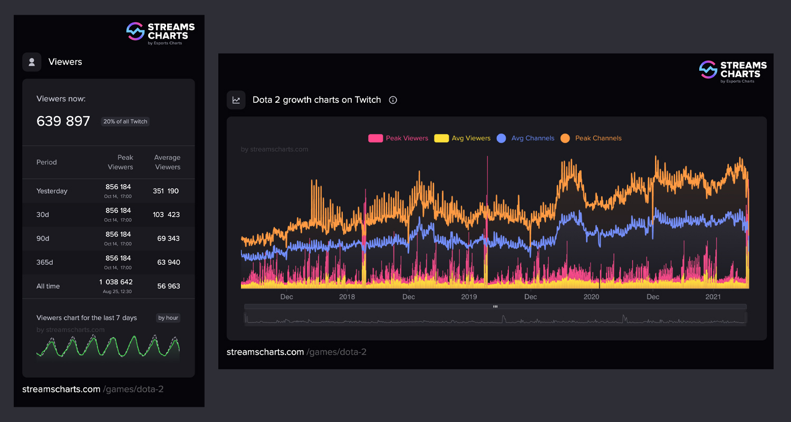Click average viewers value 63 940
The height and width of the screenshot is (422, 791).
tap(168, 262)
